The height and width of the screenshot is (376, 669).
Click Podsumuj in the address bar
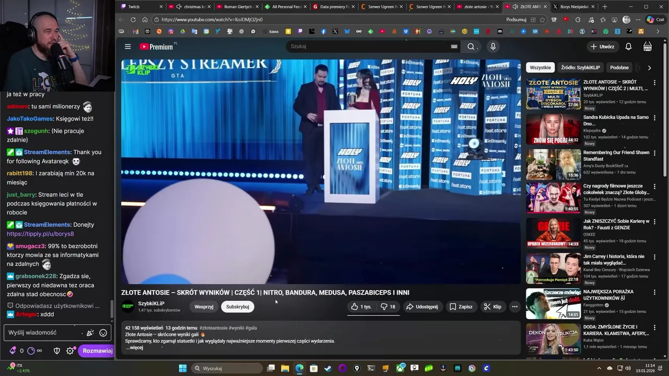516,19
